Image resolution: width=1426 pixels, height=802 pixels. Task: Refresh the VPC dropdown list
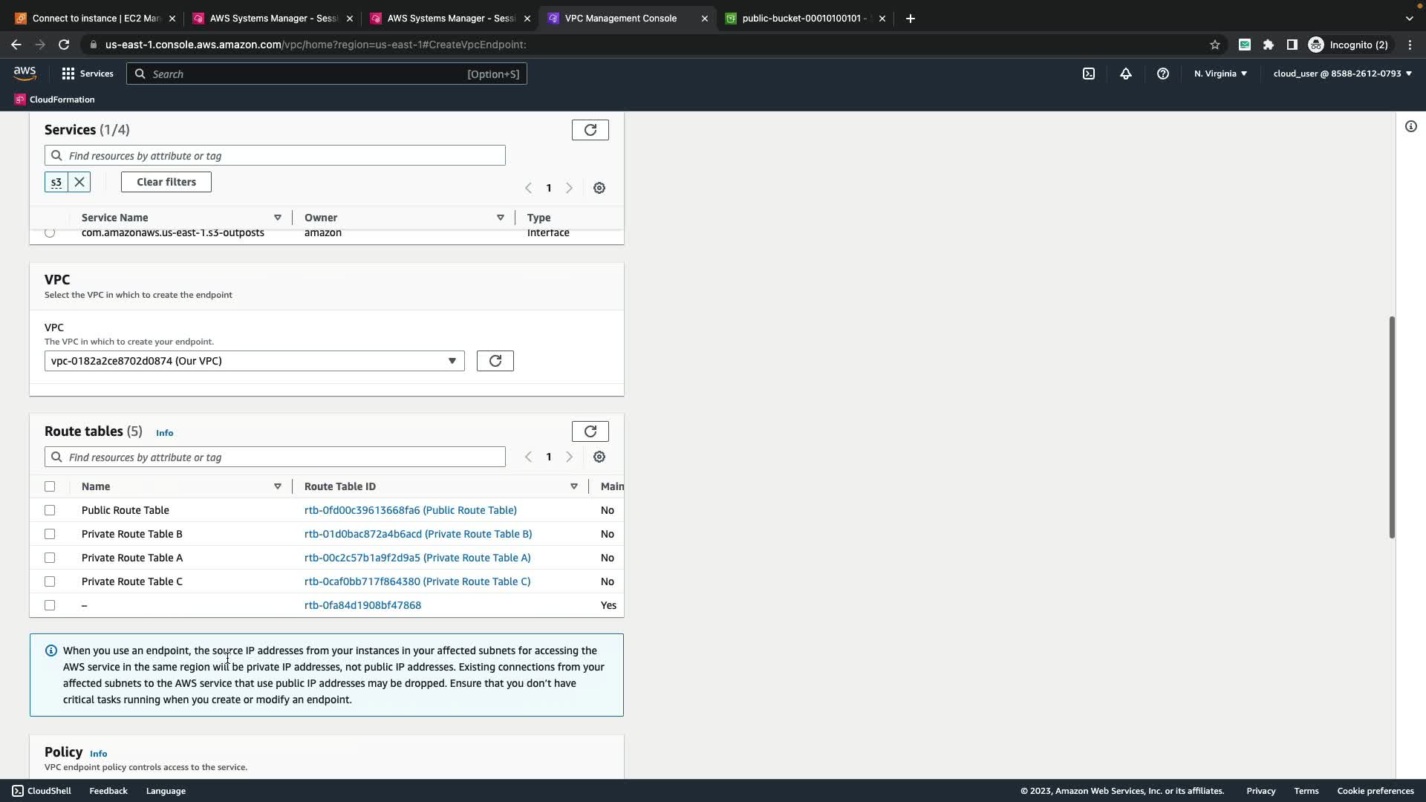point(495,361)
